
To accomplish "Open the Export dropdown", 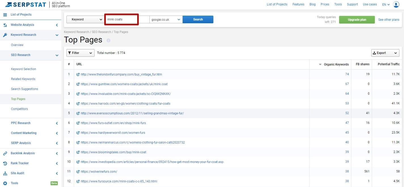I will click(x=385, y=53).
